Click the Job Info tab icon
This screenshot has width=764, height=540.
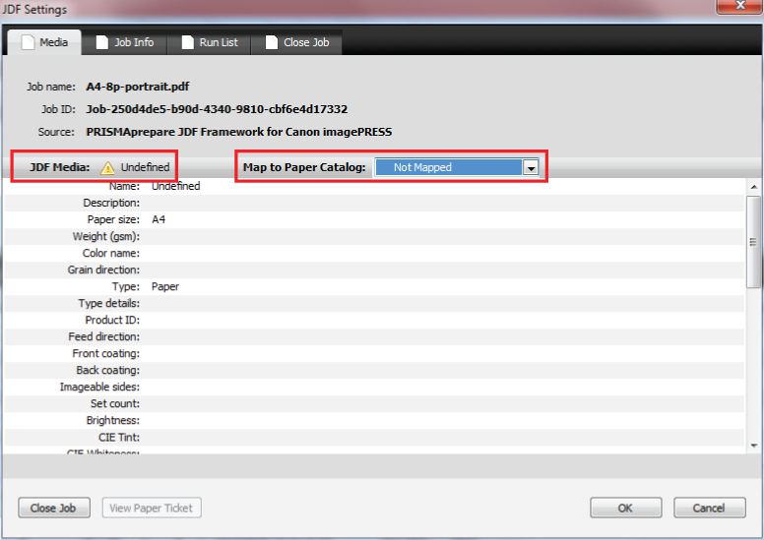(101, 43)
